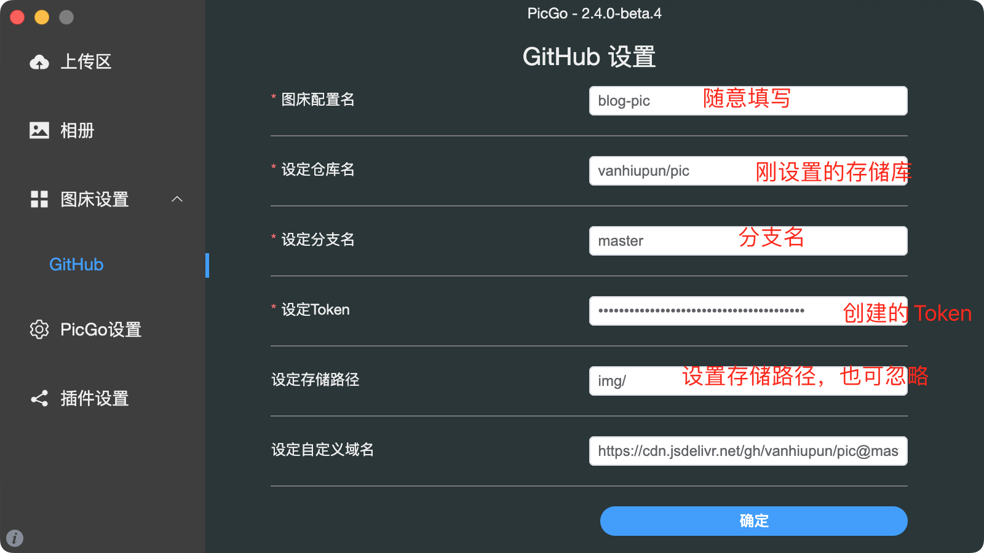Image resolution: width=984 pixels, height=553 pixels.
Task: Click the plugin settings share icon
Action: (39, 398)
